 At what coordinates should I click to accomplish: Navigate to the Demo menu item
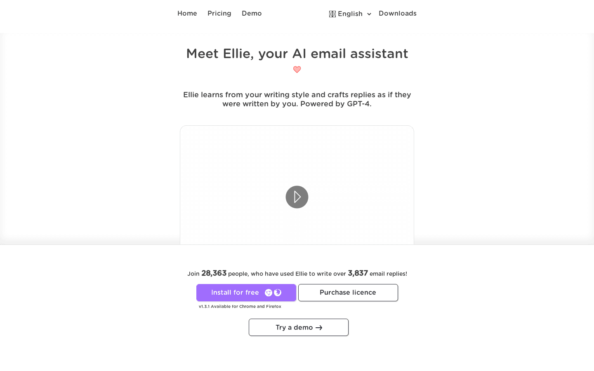[252, 14]
